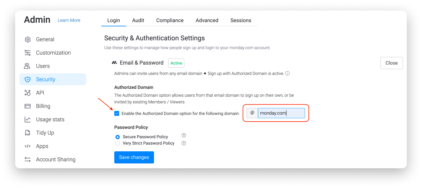This screenshot has height=188, width=422.
Task: Select the Users people icon
Action: 28,66
